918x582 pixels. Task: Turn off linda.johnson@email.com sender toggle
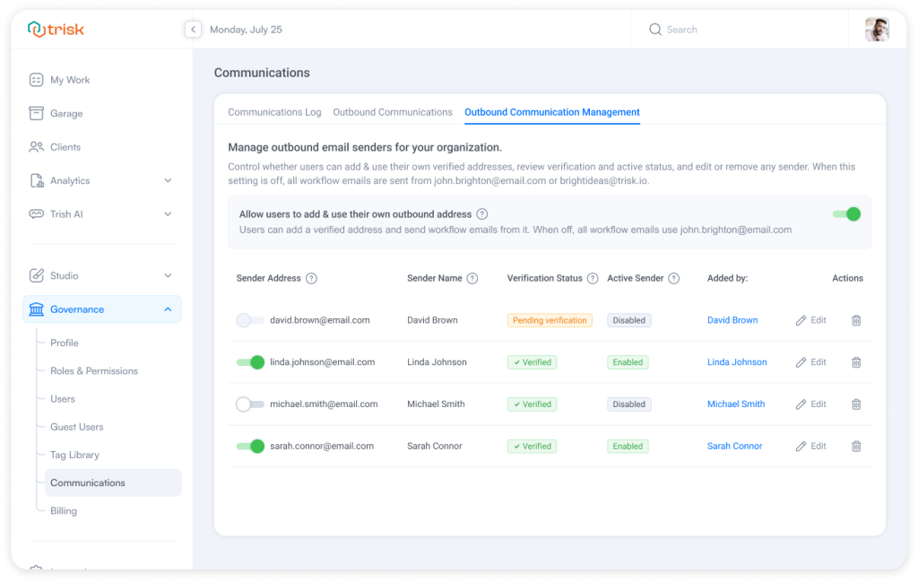(x=249, y=361)
